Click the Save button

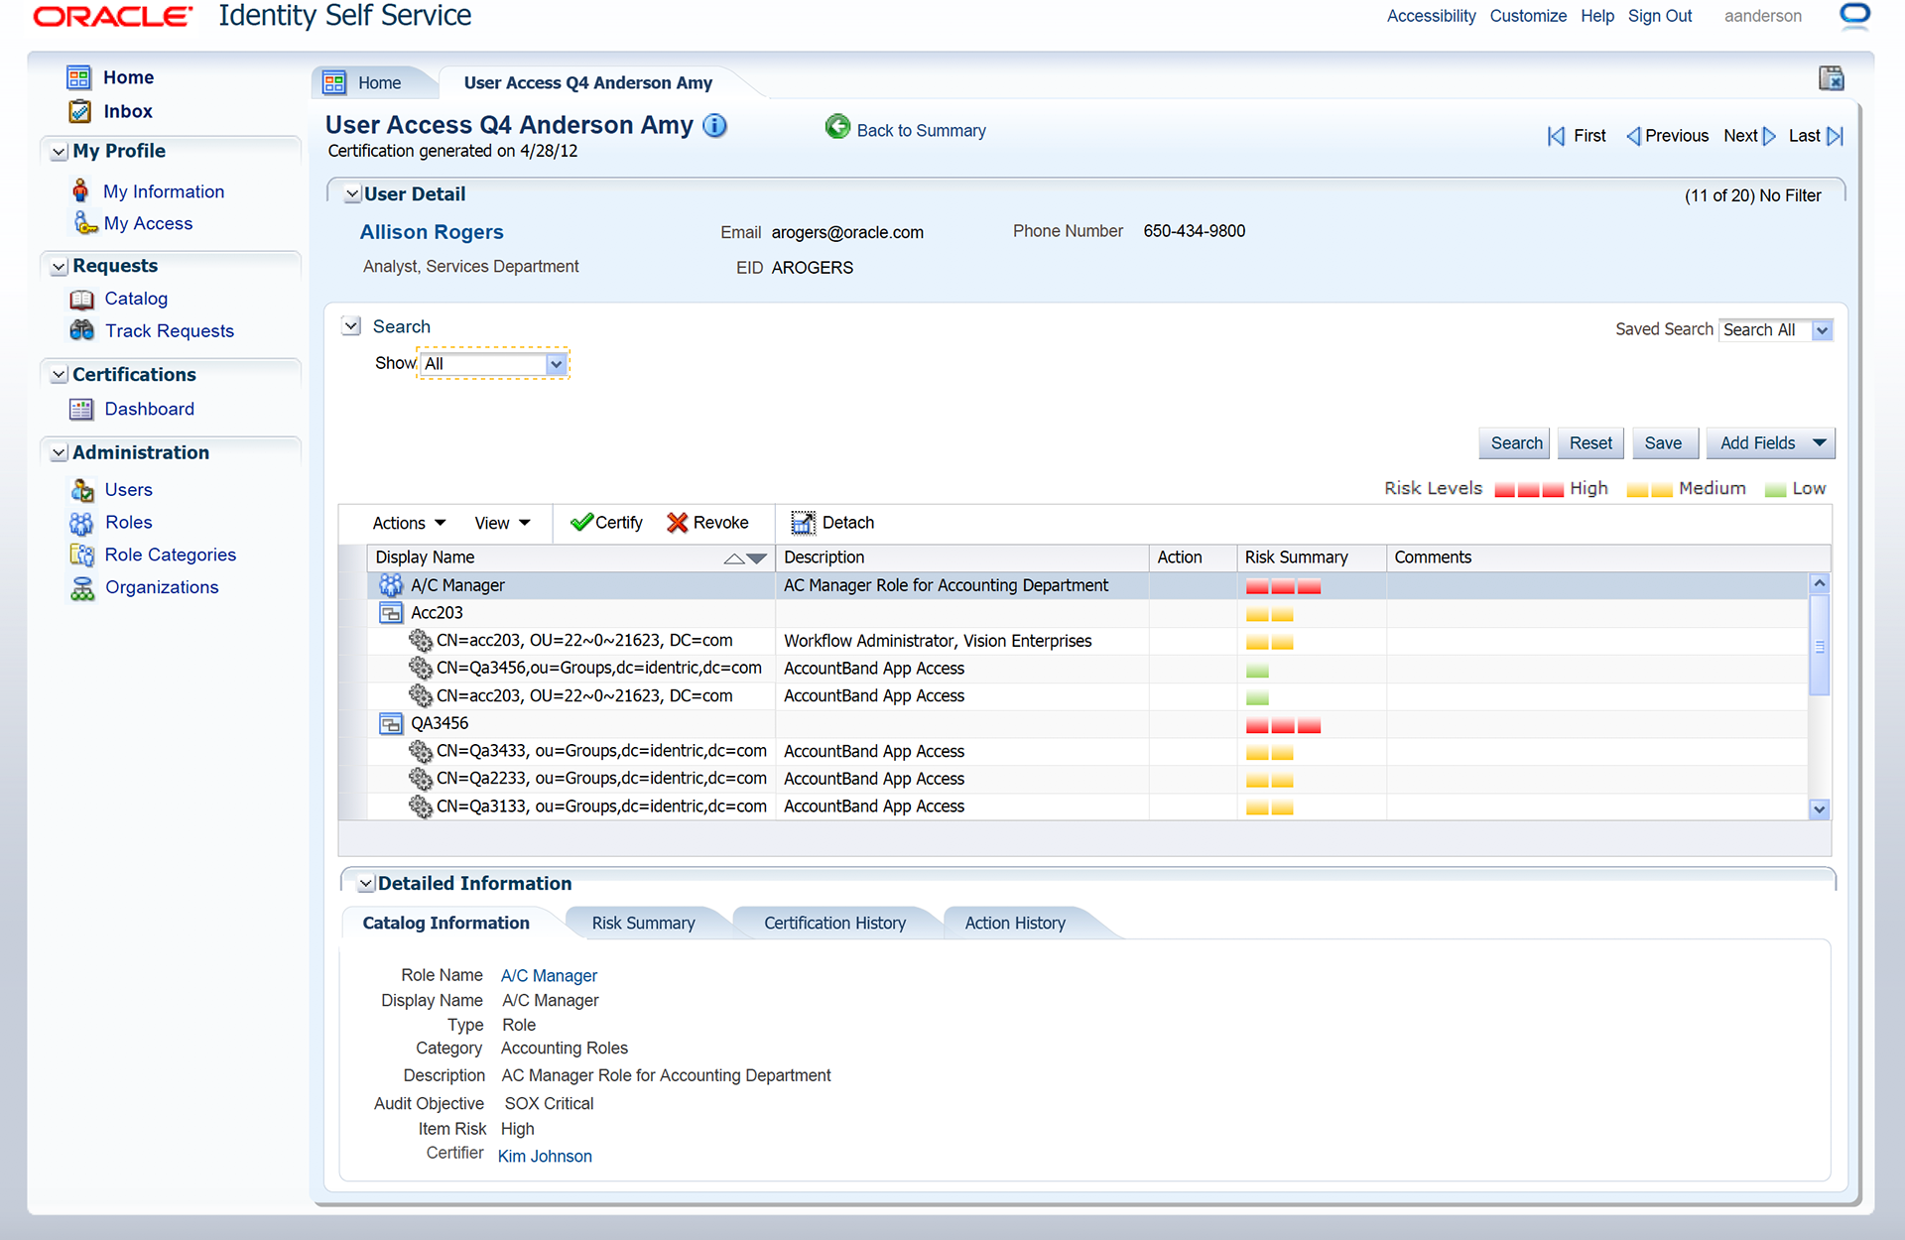(x=1663, y=443)
